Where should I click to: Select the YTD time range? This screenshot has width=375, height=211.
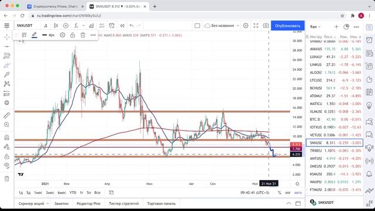coord(73,193)
